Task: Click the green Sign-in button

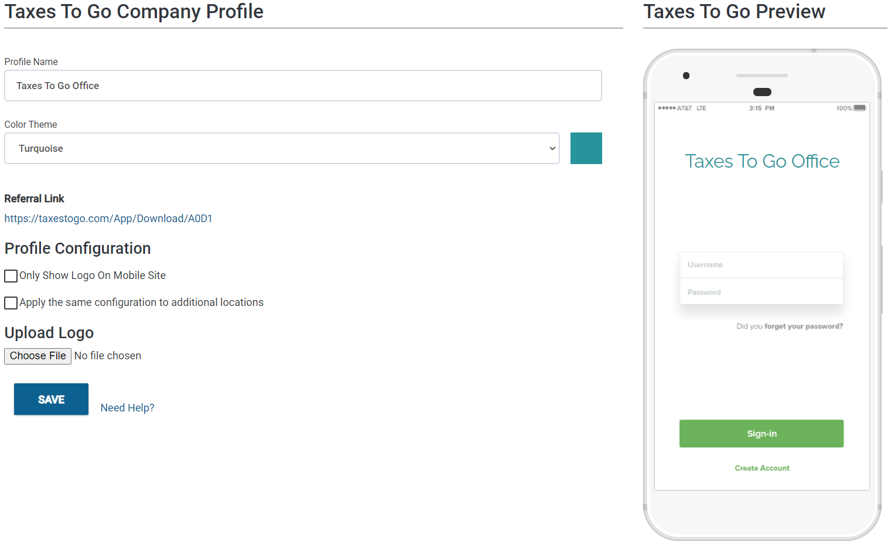Action: 761,434
